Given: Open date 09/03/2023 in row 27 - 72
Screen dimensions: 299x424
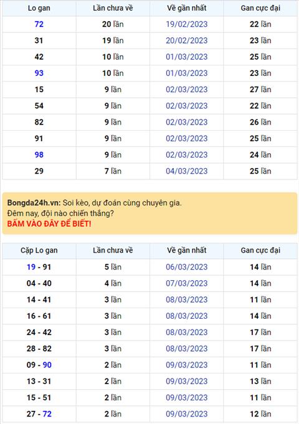Looking at the screenshot, I should click(187, 414).
